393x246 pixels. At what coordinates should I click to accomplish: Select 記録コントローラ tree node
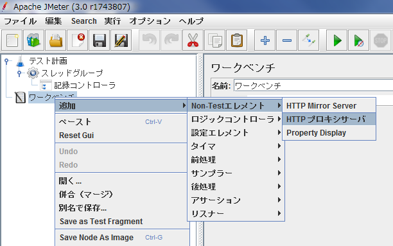tap(85, 85)
